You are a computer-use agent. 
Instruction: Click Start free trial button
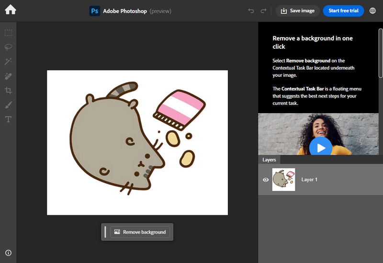[343, 11]
